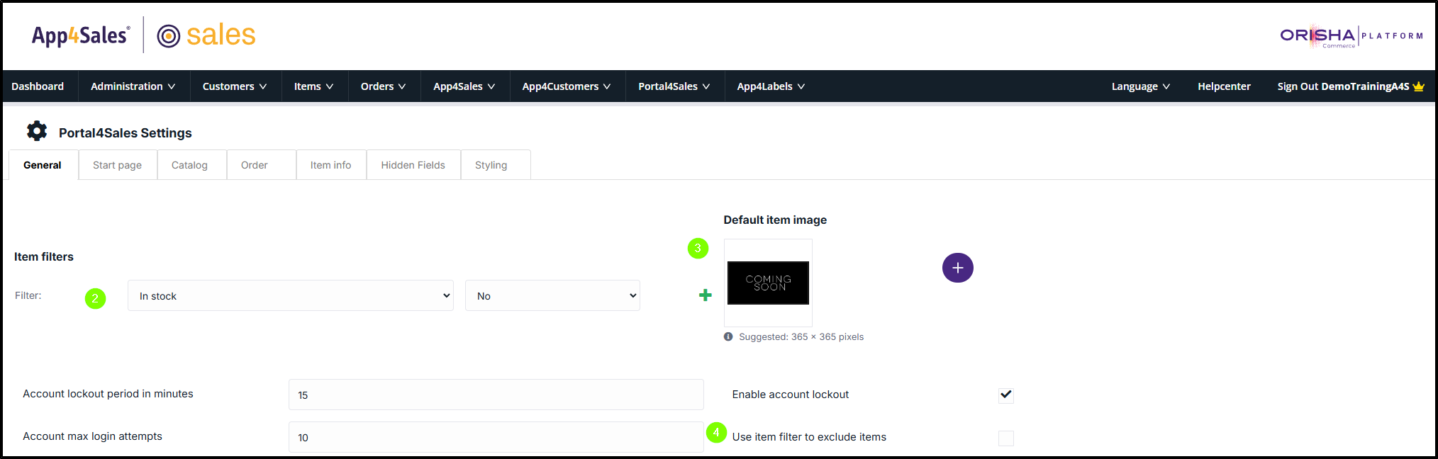Add a filter with the green plus icon
The height and width of the screenshot is (459, 1438).
[705, 295]
